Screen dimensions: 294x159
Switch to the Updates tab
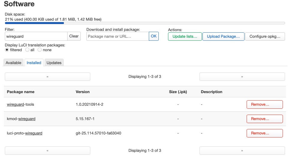[54, 63]
